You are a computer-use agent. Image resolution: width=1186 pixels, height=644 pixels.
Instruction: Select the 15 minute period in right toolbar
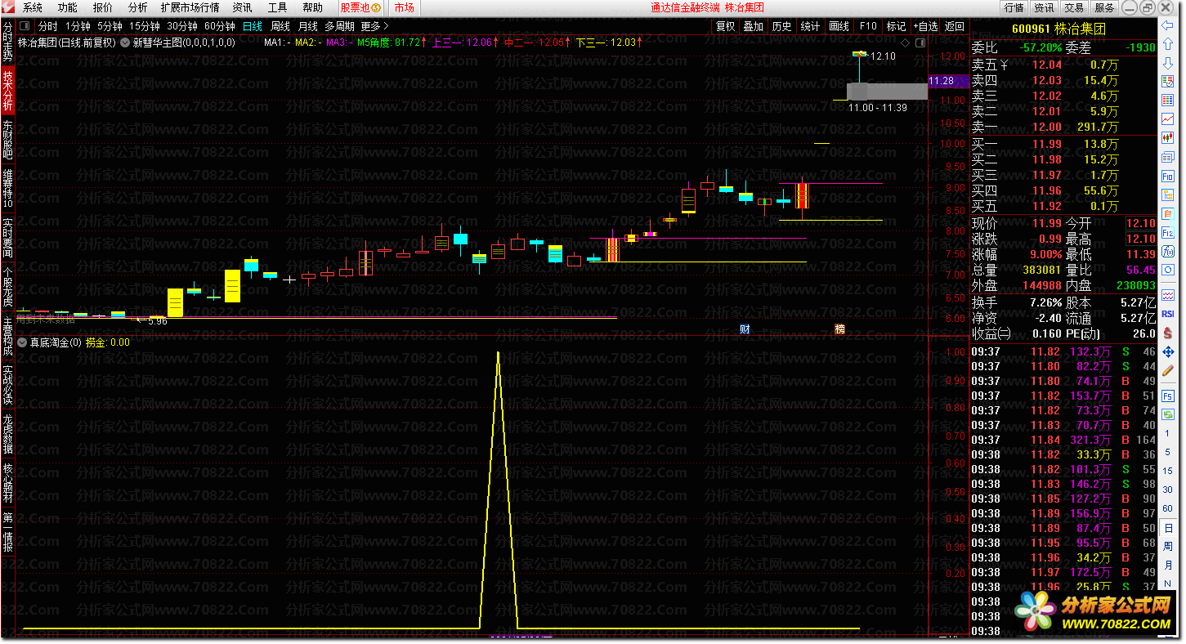click(x=1168, y=471)
